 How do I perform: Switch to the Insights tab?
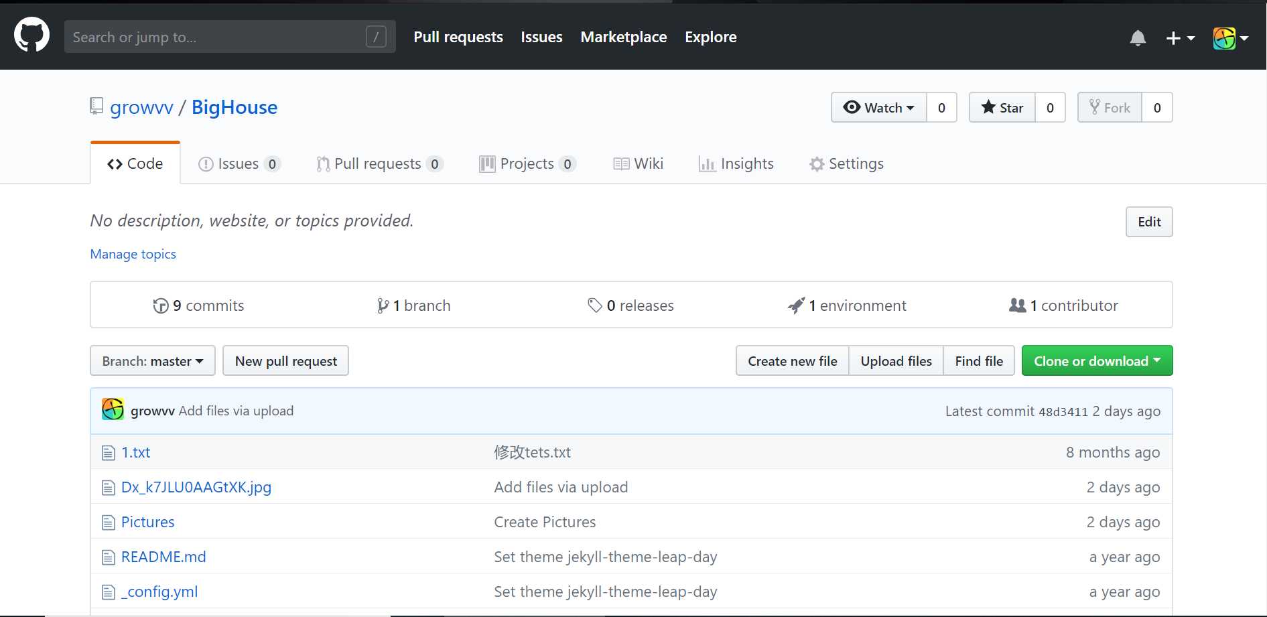(736, 163)
